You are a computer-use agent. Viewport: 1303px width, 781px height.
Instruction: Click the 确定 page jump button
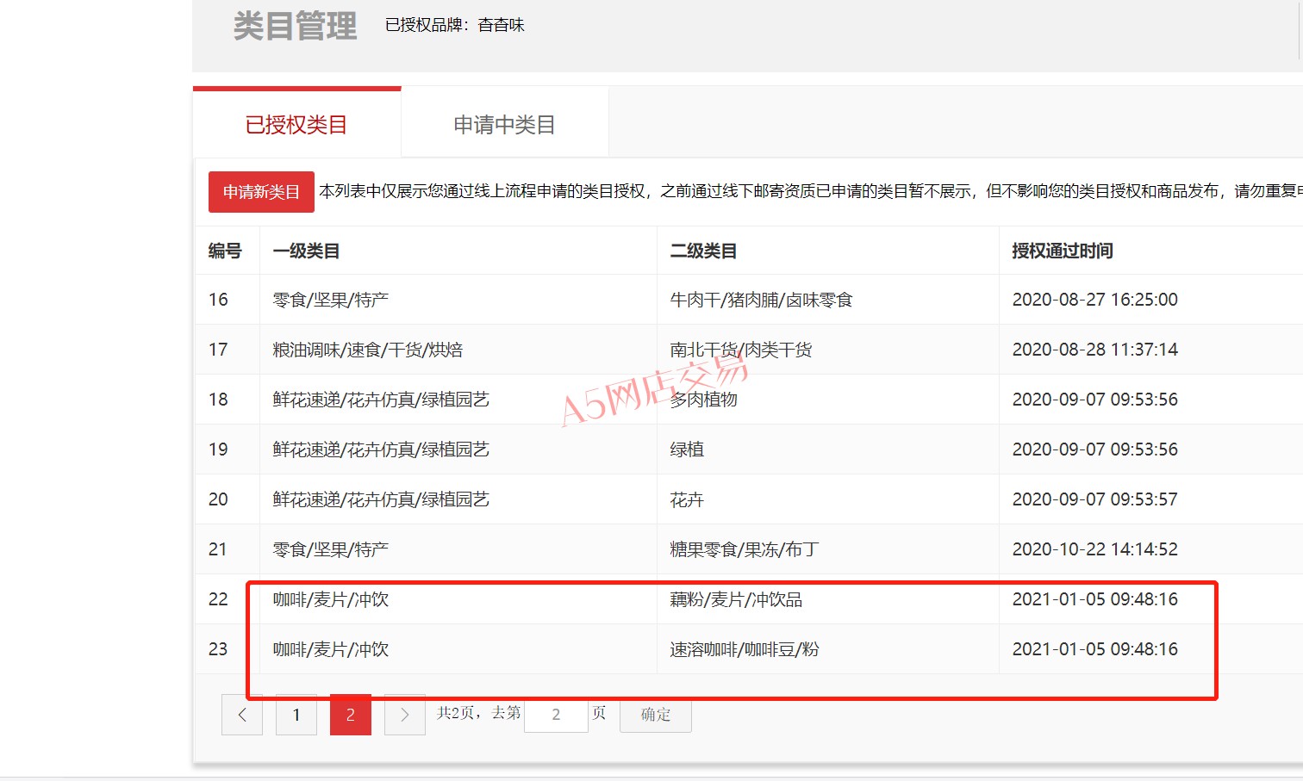[x=655, y=715]
